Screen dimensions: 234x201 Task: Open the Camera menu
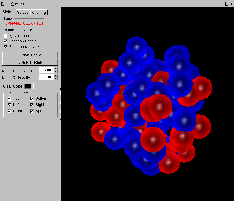click(x=17, y=4)
